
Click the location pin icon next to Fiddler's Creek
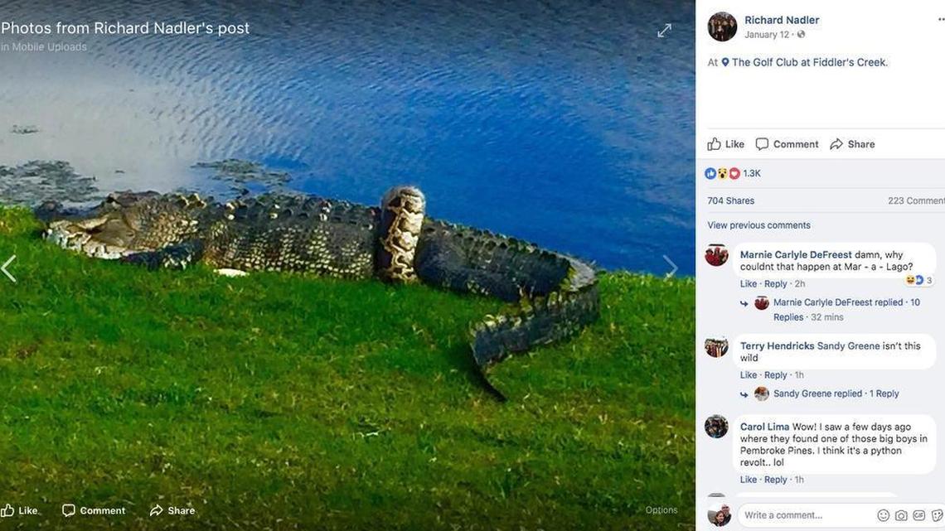pyautogui.click(x=724, y=61)
